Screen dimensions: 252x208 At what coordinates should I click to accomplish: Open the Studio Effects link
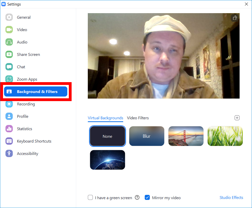[x=231, y=198]
